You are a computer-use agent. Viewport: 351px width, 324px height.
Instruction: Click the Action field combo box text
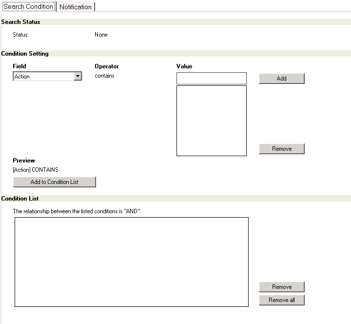(x=43, y=77)
